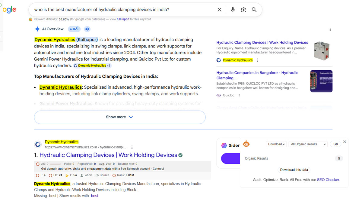Click the Download this data button
The image size is (362, 210).
294,170
